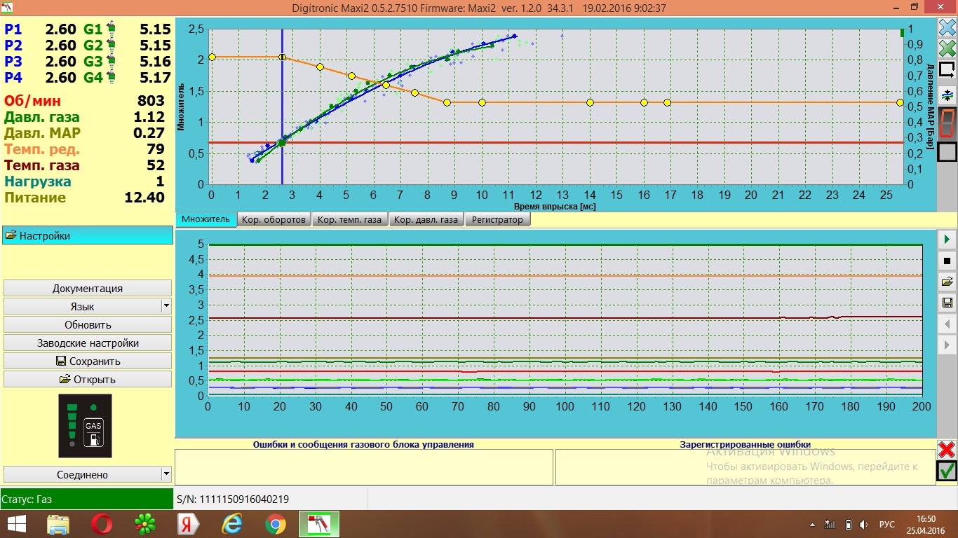
Task: Click the Питание voltage label
Action: [35, 198]
